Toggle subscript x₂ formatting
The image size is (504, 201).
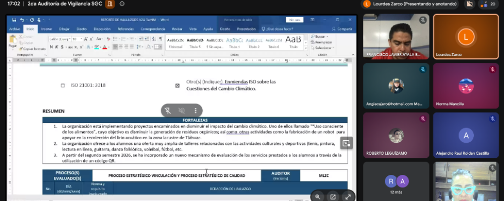point(76,47)
